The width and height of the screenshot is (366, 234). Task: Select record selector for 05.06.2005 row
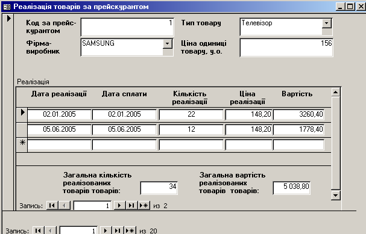22,130
